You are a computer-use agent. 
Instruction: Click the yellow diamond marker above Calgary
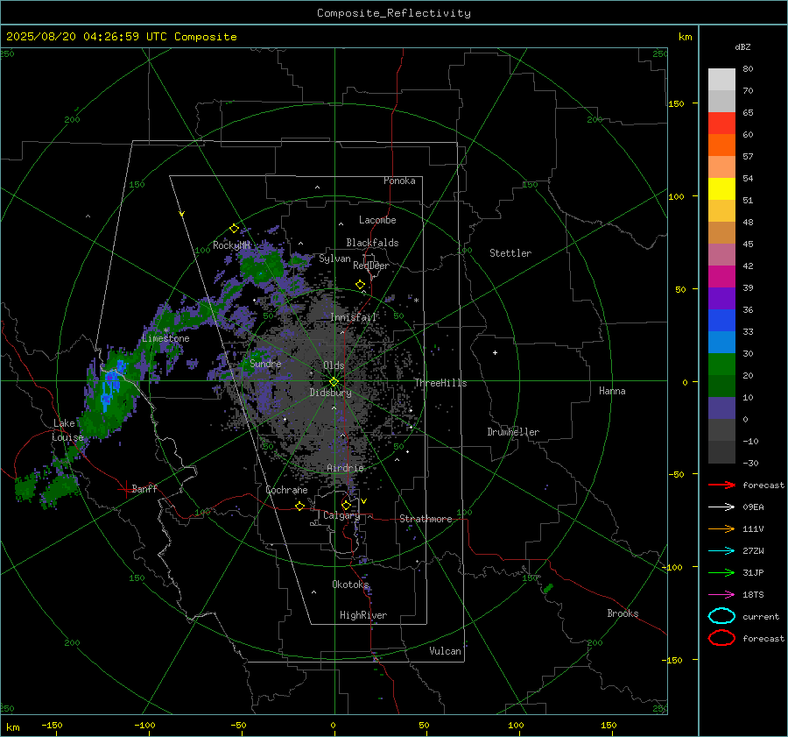(x=346, y=505)
